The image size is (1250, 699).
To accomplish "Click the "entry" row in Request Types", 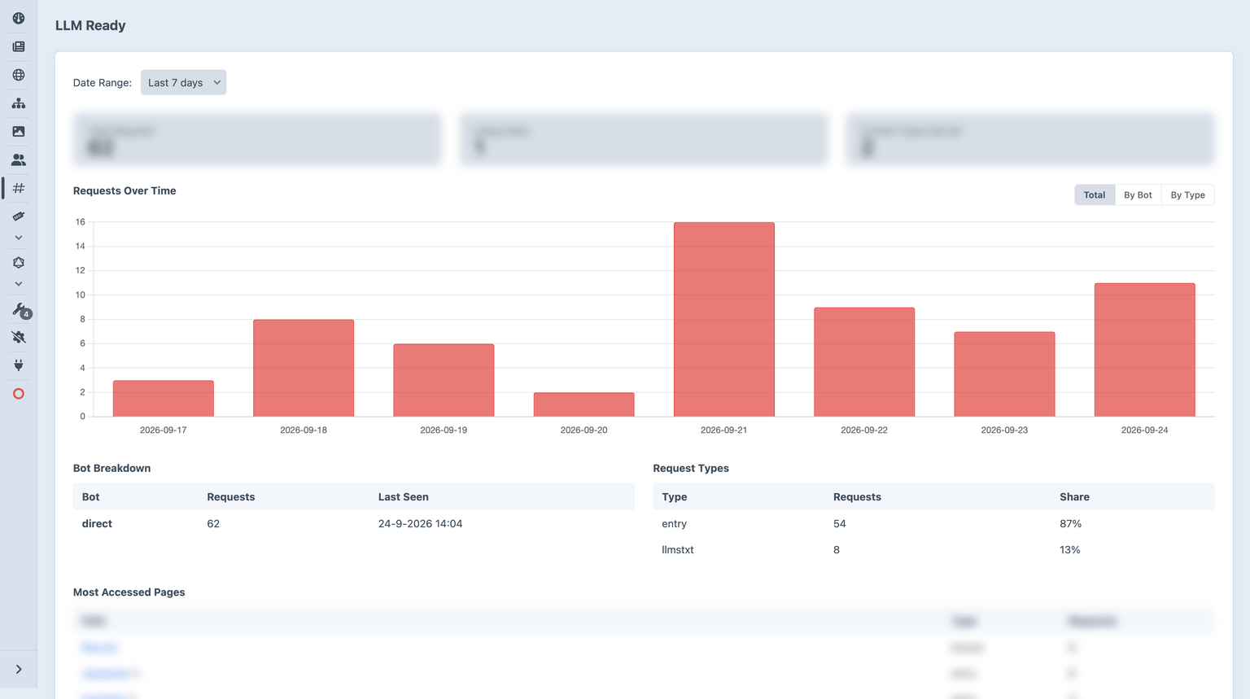I will point(933,523).
